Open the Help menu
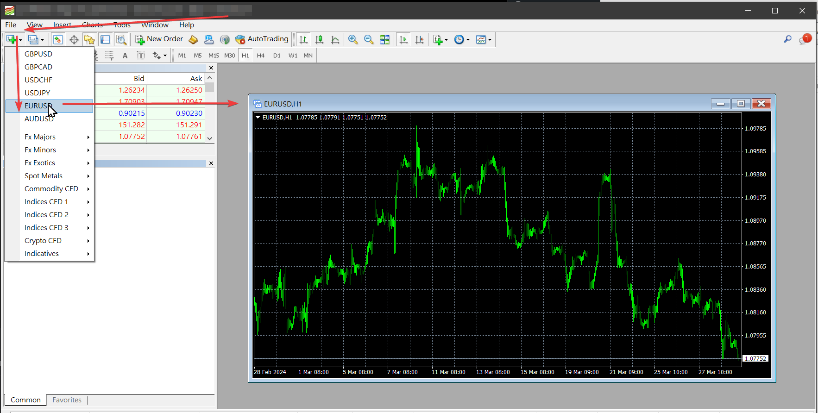Screen dimensions: 818x413 click(x=187, y=25)
